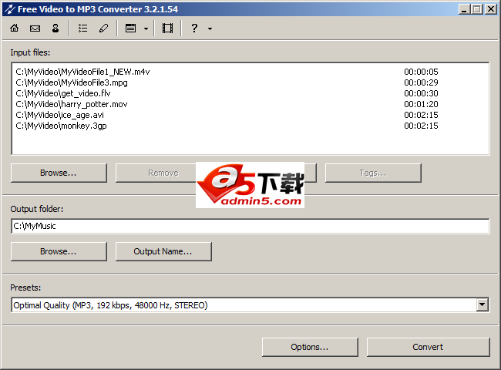Click the 00:00:05 duration value
Viewport: 501px width, 370px height.
coord(421,72)
